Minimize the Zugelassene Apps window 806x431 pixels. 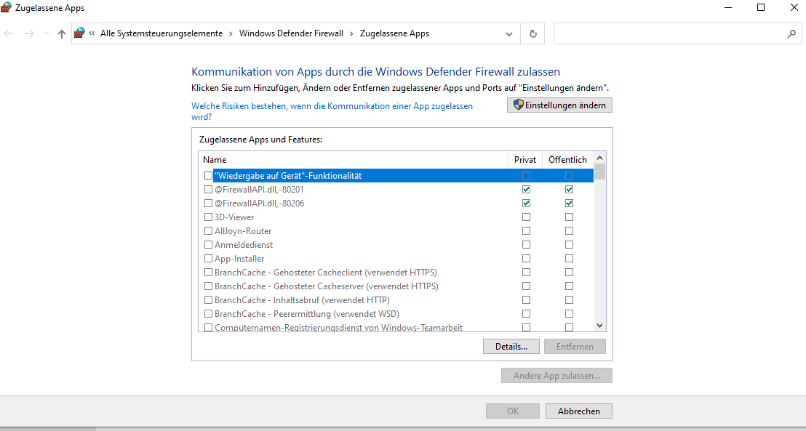coord(728,8)
